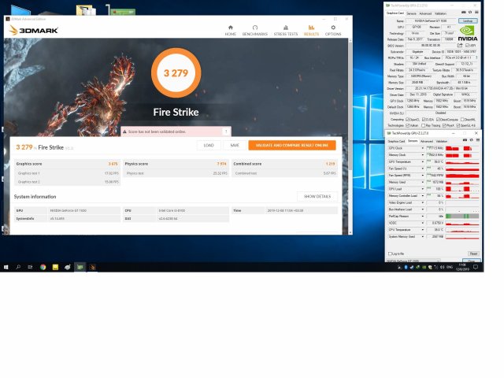Screen dimensions: 504x378
Task: Open the Stress Tests section
Action: pyautogui.click(x=283, y=31)
